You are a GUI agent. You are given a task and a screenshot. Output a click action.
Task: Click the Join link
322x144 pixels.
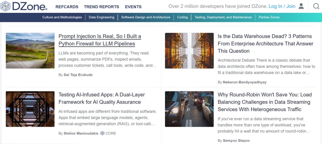click(x=291, y=6)
